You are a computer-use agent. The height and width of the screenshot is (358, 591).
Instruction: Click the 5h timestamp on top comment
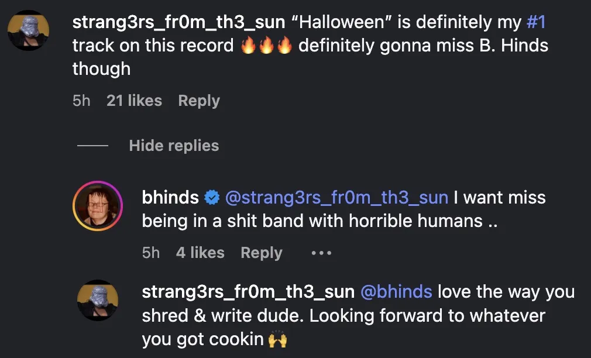(81, 101)
